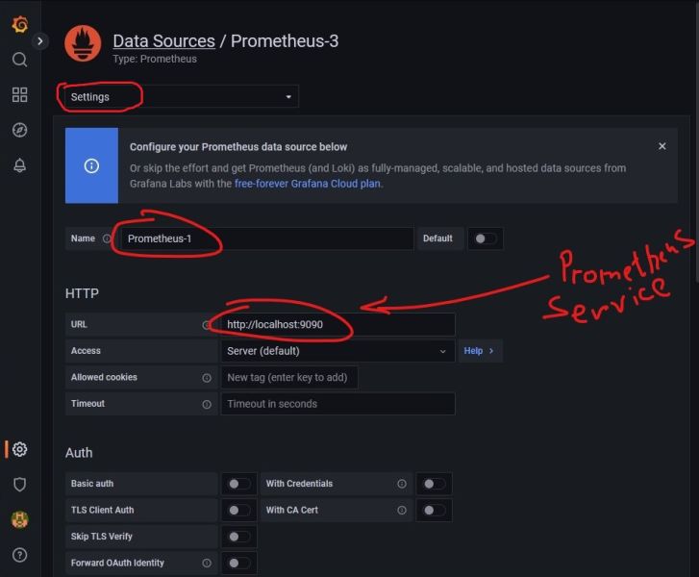Open the user profile avatar

tap(19, 519)
